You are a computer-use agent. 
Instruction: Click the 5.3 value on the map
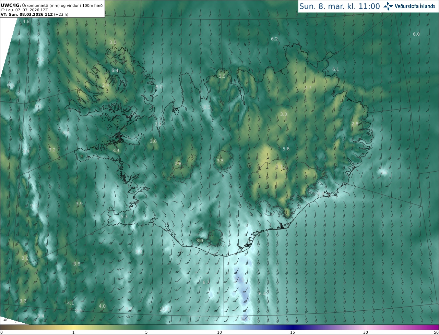[x=124, y=217]
